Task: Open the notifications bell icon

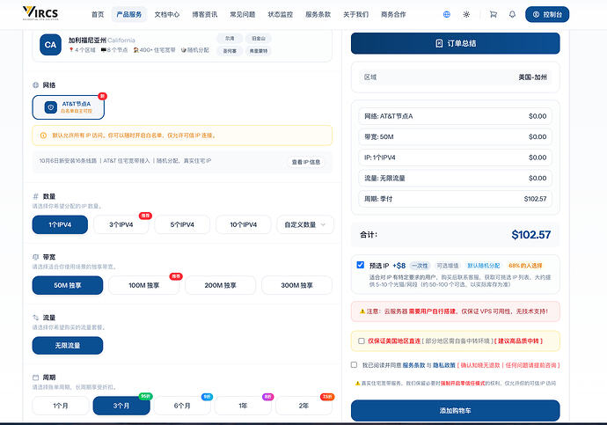Action: (512, 14)
